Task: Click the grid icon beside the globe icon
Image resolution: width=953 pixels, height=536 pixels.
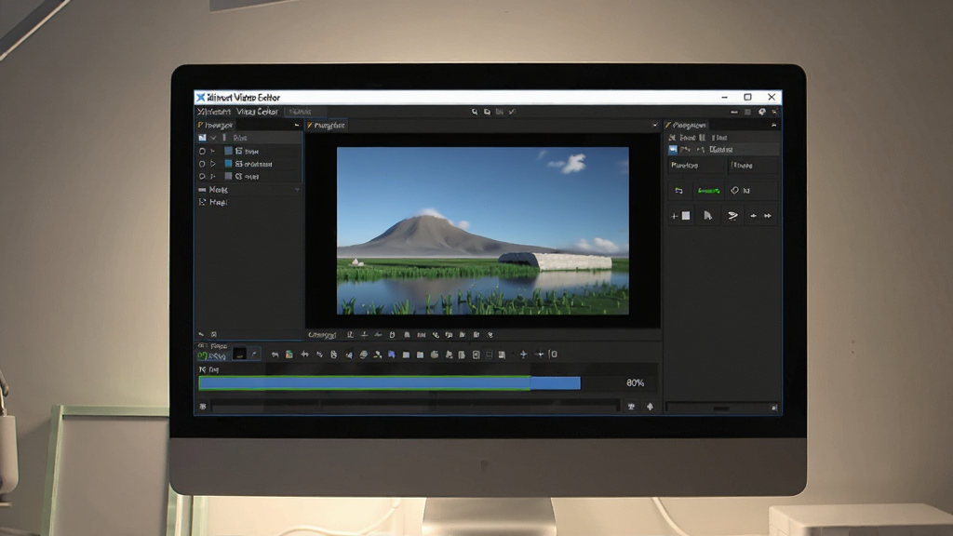Action: tap(747, 112)
